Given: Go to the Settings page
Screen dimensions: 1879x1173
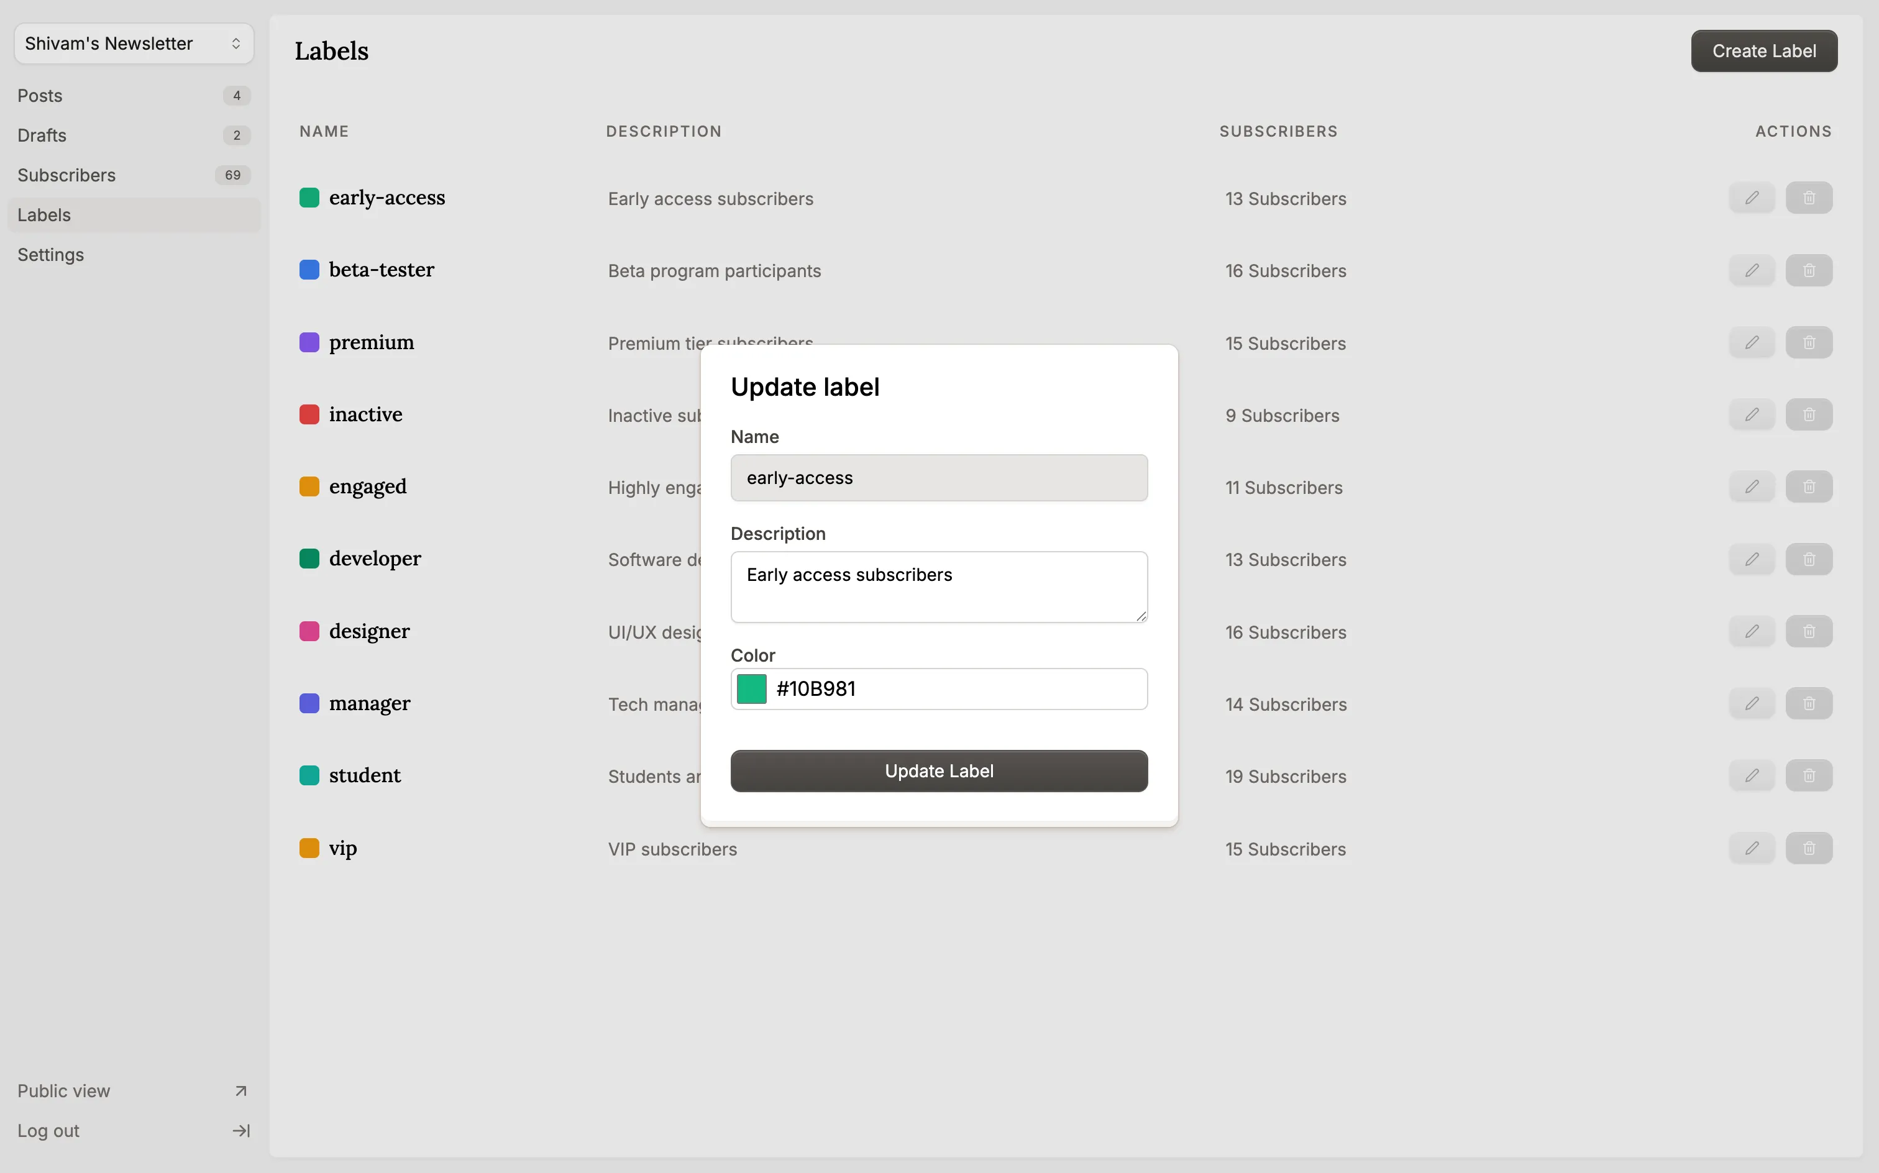Looking at the screenshot, I should click(51, 255).
